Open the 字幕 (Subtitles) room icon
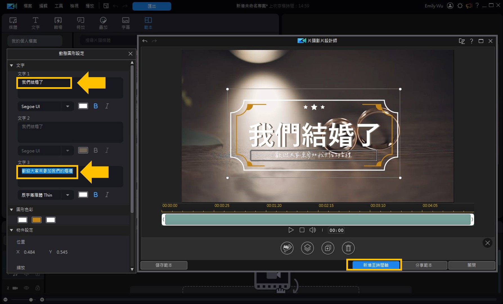Viewport: 503px width, 304px height. [x=125, y=22]
